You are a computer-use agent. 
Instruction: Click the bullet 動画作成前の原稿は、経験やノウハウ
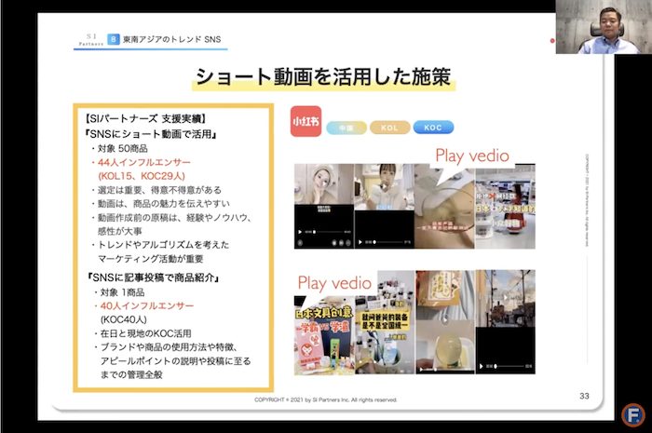171,218
